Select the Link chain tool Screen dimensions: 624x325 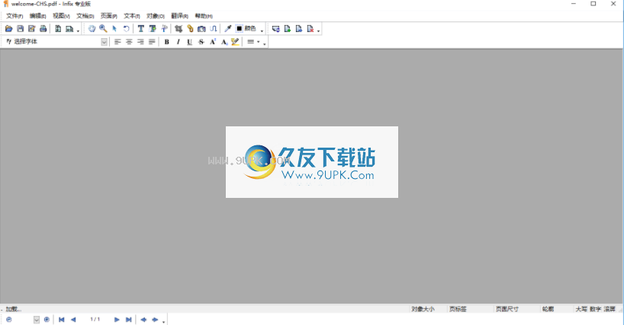(190, 29)
